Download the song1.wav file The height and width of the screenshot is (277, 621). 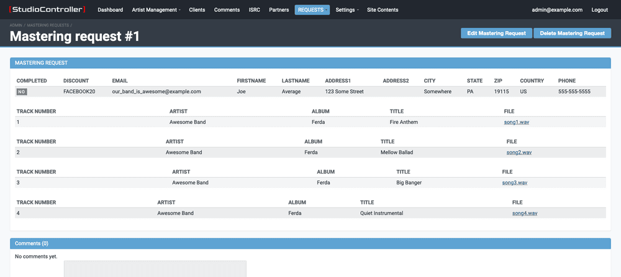516,122
